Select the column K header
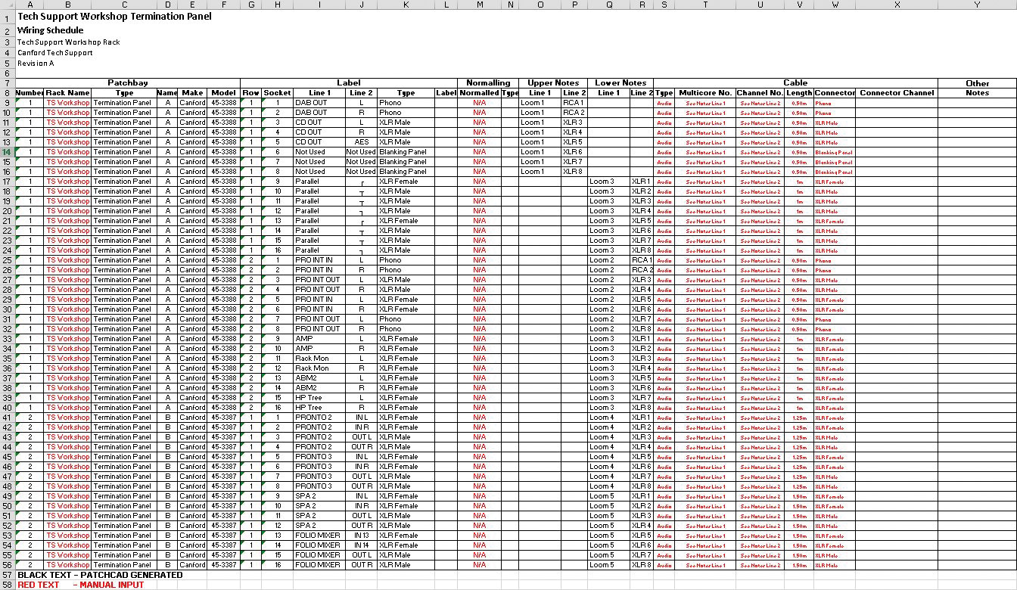 [406, 5]
